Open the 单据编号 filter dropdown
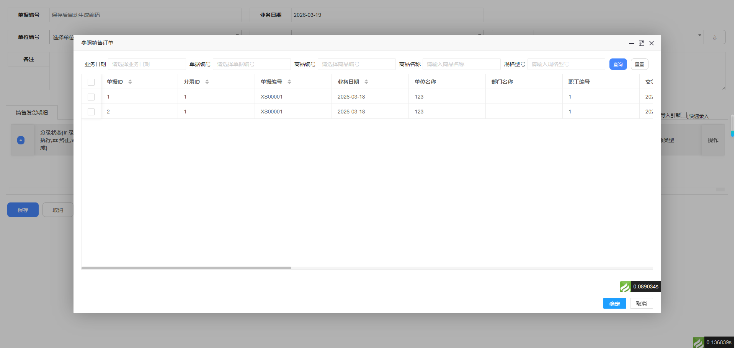 [x=252, y=64]
